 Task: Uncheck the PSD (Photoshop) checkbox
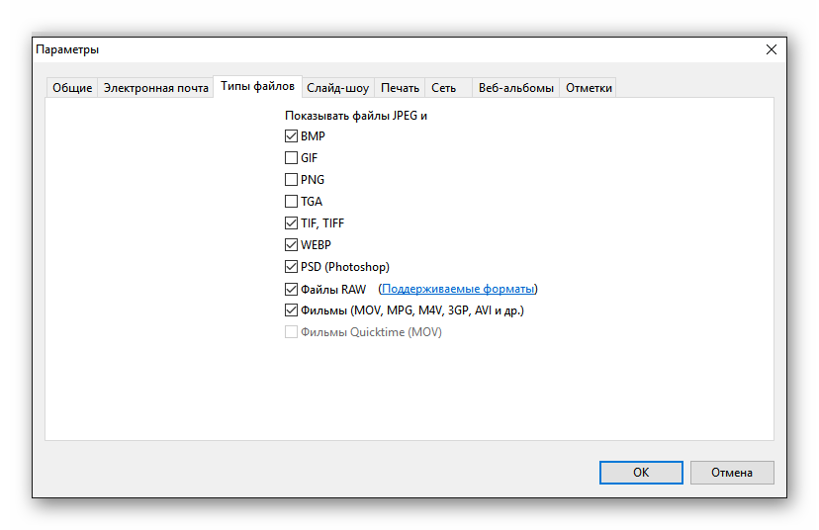pos(291,267)
